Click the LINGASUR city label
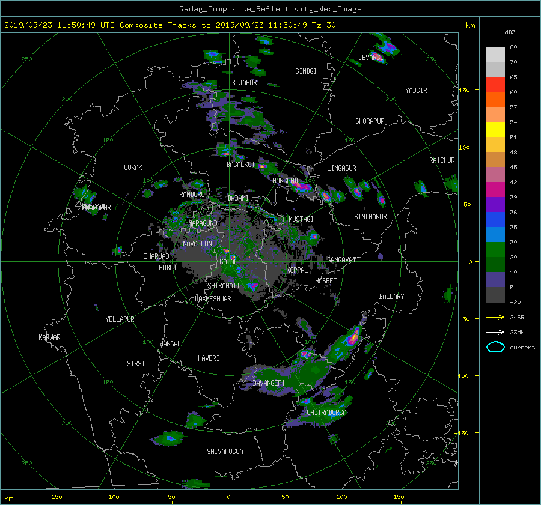This screenshot has width=541, height=505. pyautogui.click(x=341, y=168)
